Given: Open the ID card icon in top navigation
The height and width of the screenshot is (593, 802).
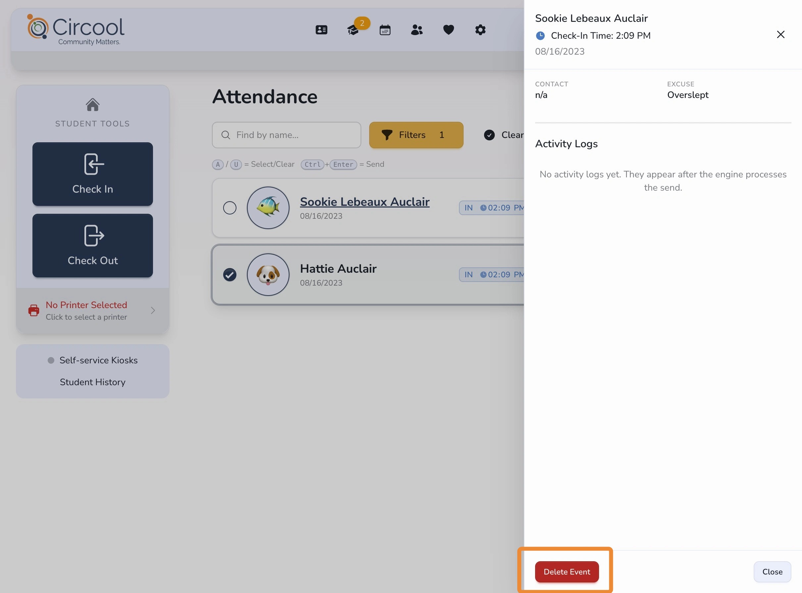Looking at the screenshot, I should click(x=321, y=30).
